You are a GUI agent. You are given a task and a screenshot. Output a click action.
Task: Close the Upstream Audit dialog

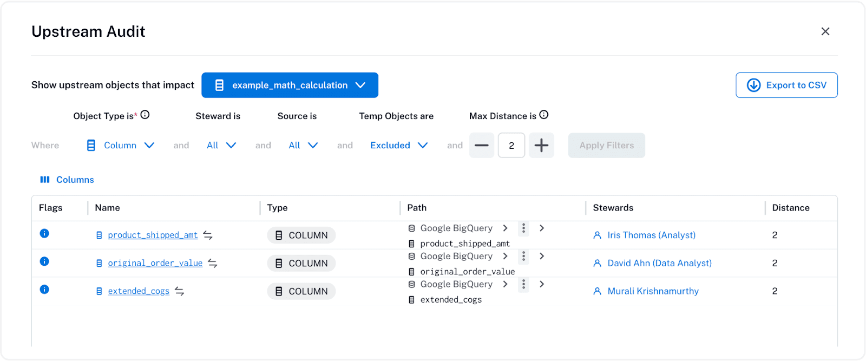click(825, 31)
